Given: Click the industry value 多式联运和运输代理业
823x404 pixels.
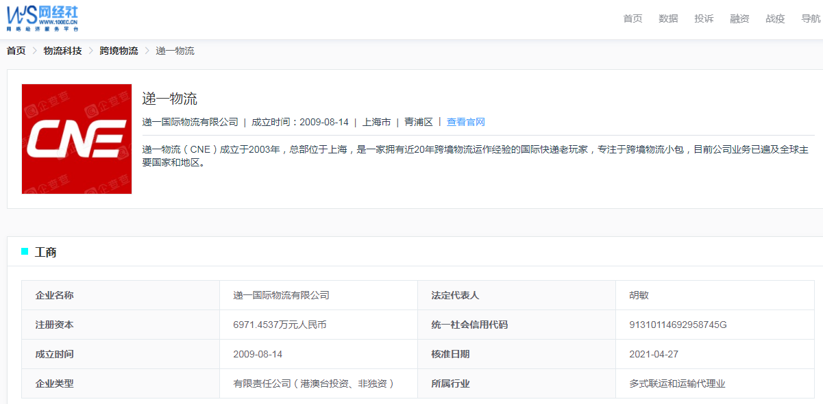Looking at the screenshot, I should click(677, 383).
